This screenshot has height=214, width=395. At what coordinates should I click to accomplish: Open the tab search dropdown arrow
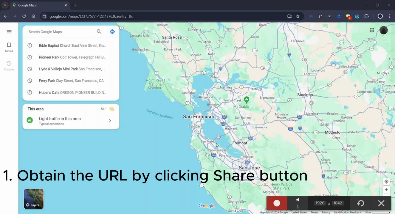point(5,5)
